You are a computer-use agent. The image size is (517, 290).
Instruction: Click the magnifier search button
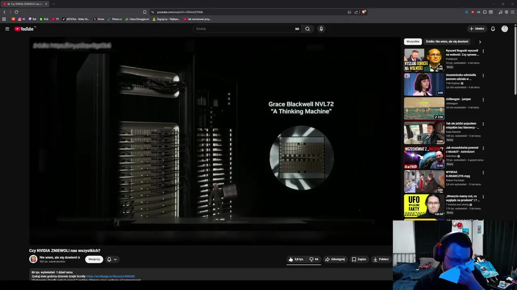(307, 29)
